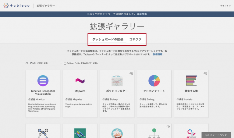This screenshot has height=138, width=234.
Task: Click 作成者 Mapwize text
Action: (x=74, y=99)
